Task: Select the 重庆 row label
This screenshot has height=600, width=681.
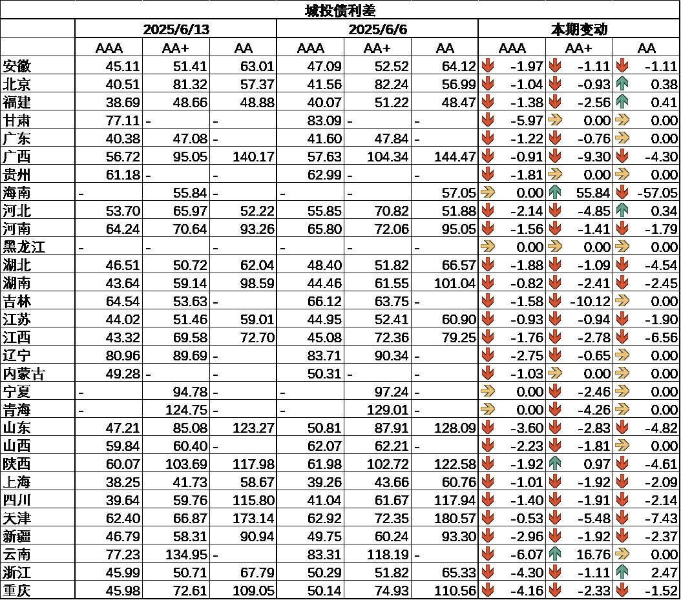Action: tap(17, 591)
